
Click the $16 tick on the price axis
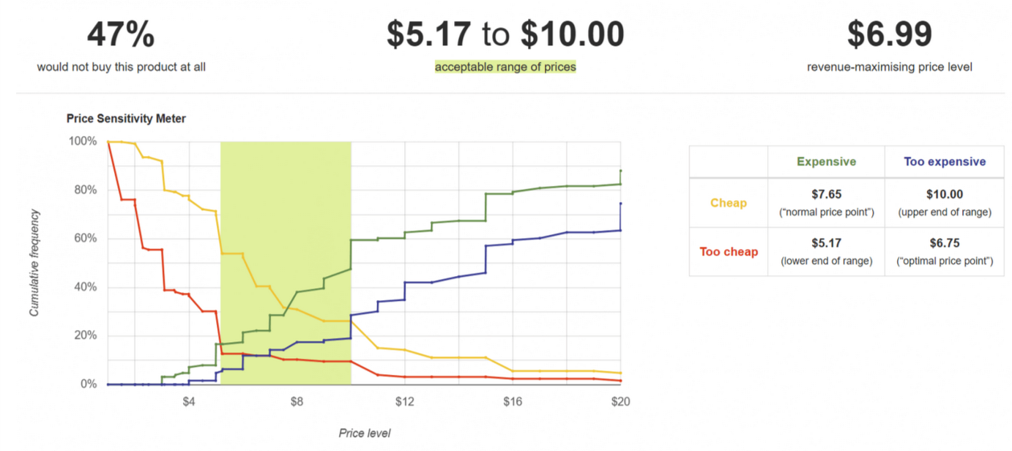(513, 401)
